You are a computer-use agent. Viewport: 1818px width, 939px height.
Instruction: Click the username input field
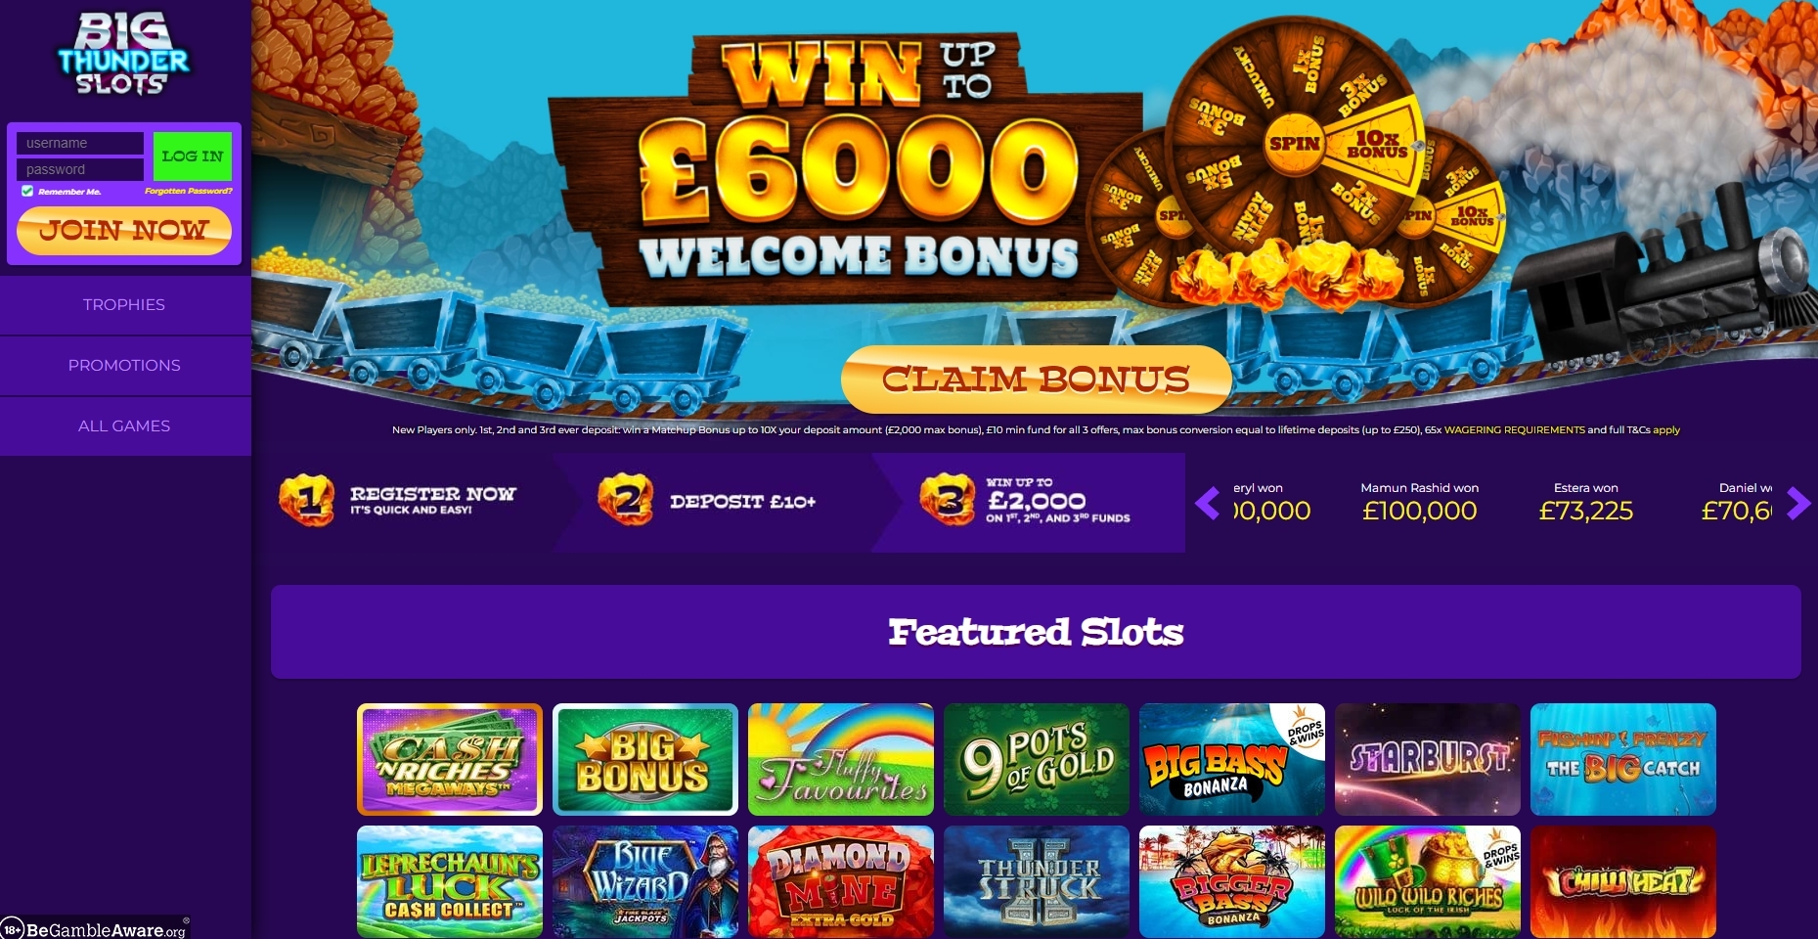pos(80,143)
